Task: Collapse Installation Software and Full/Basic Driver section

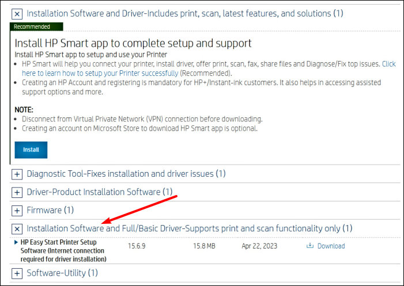Action: 17,228
